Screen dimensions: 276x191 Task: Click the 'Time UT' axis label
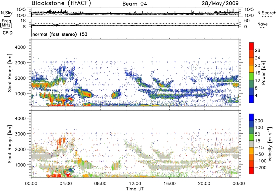coord(135,189)
